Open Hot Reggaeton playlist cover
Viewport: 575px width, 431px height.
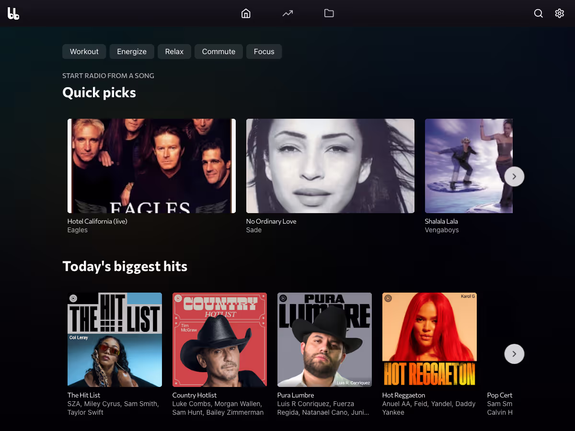(x=429, y=340)
